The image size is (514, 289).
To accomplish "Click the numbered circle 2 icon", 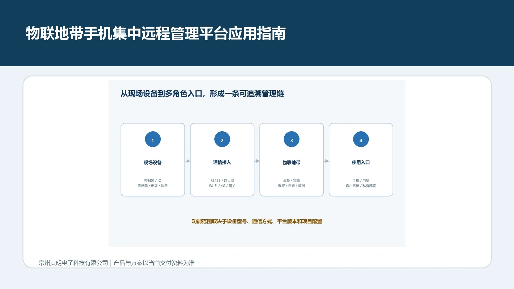I will [x=222, y=139].
